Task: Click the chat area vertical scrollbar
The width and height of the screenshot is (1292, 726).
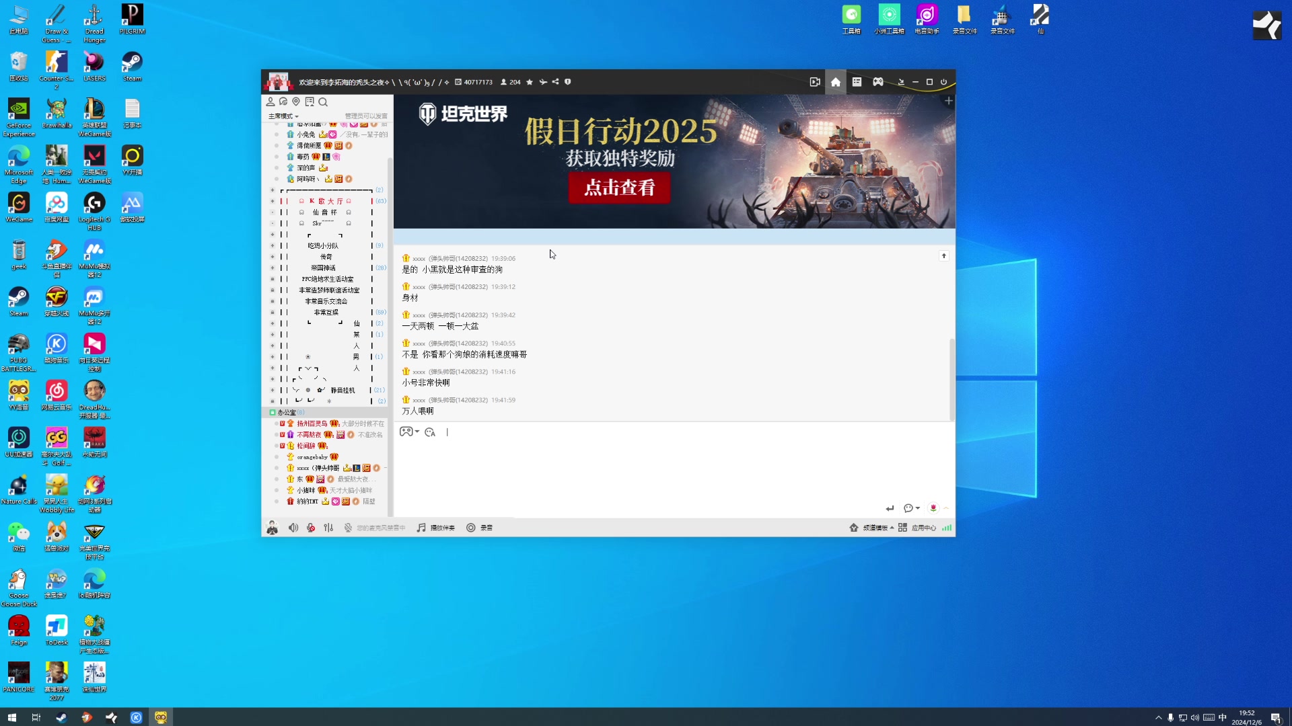Action: [952, 380]
